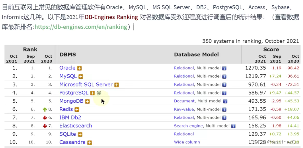
Task: Click the score 493.55 for MongoDB
Action: 258,101
